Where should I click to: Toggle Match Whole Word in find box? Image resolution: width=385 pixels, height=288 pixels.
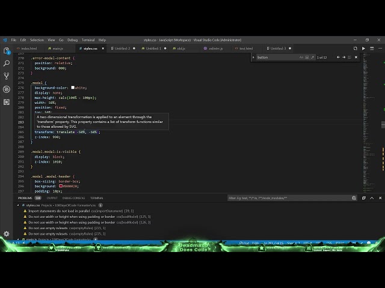pos(307,58)
